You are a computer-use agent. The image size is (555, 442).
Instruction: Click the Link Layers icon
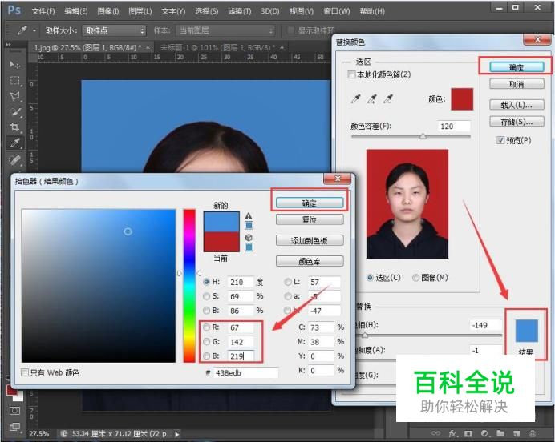pos(435,433)
